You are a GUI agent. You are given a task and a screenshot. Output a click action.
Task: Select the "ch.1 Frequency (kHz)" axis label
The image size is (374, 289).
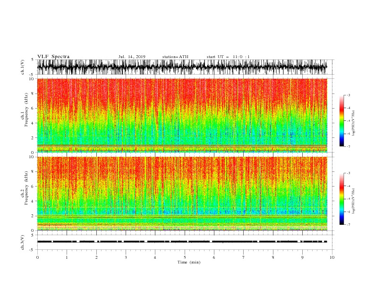(x=25, y=110)
